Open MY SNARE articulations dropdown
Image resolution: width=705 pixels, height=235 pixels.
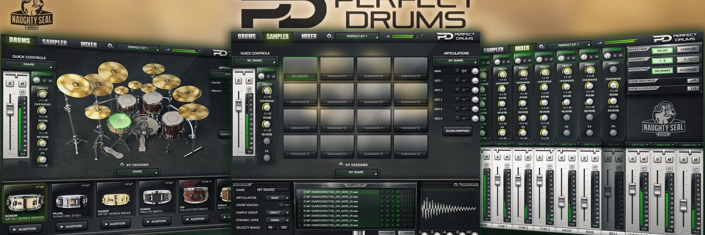(x=456, y=61)
